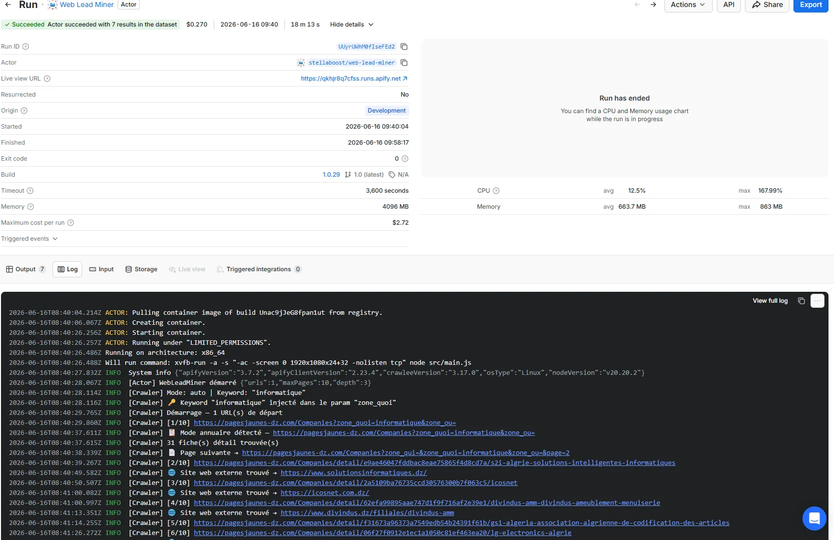This screenshot has height=540, width=834.
Task: Open the chat support bubble
Action: click(814, 518)
